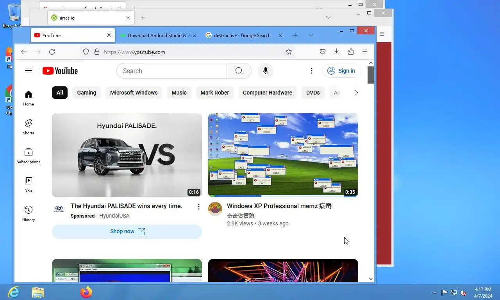This screenshot has height=300, width=500.
Task: Click HyundaiUSA logo avatar
Action: click(59, 209)
